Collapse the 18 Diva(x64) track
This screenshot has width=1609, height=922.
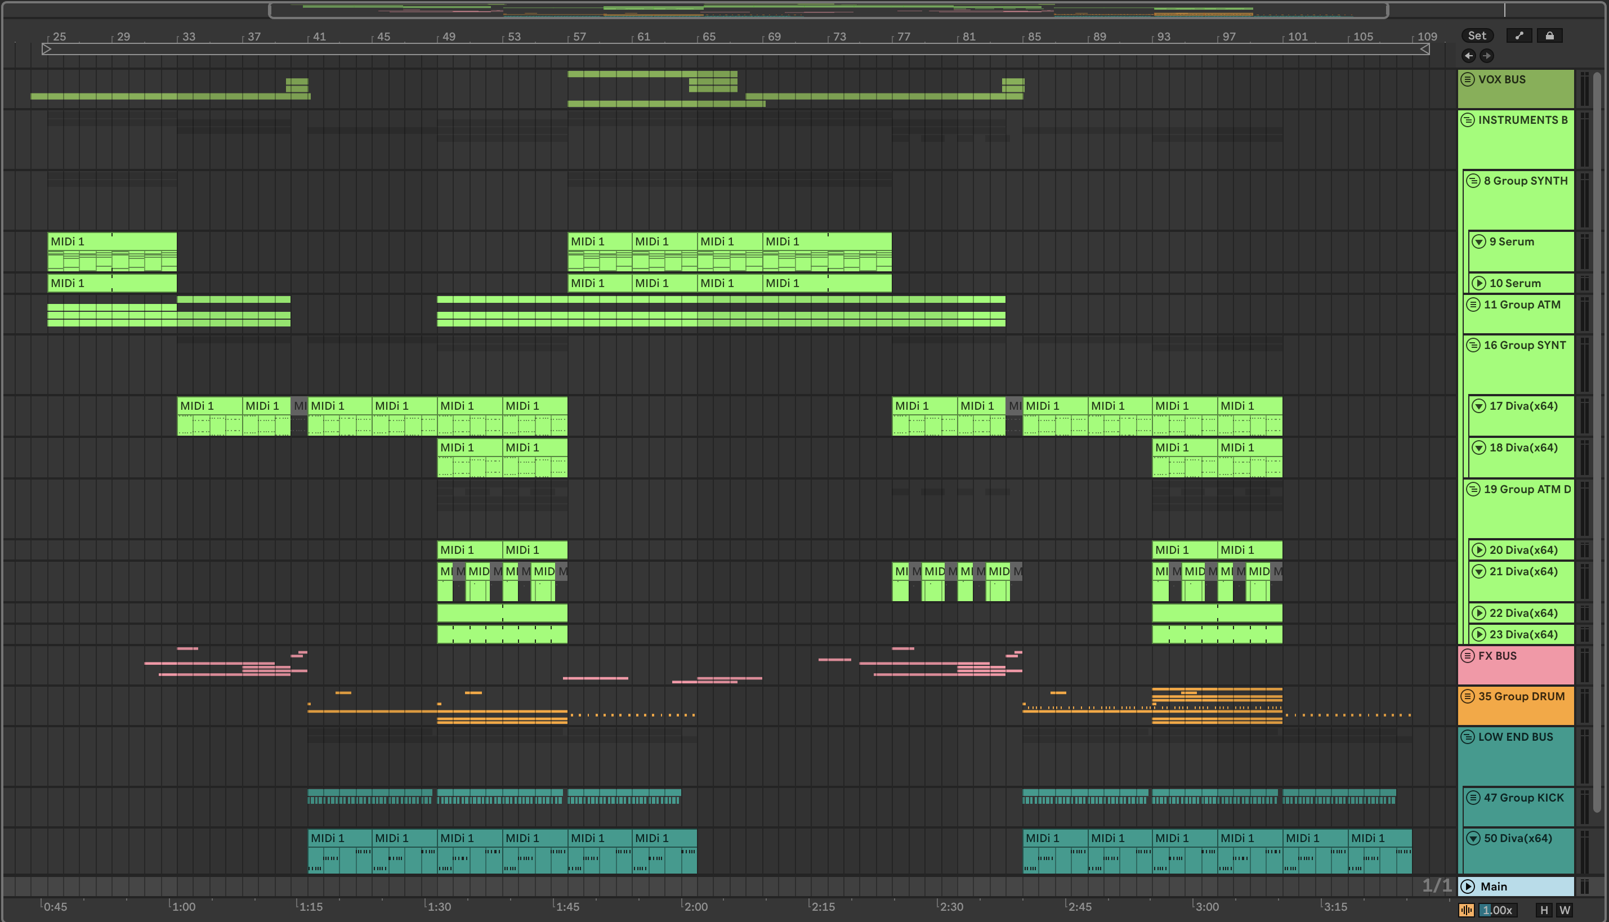tap(1478, 447)
